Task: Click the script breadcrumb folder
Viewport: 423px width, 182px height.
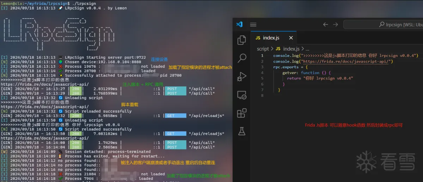Action: coord(263,49)
